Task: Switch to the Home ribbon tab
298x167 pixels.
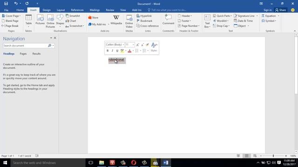Action: (x=20, y=10)
